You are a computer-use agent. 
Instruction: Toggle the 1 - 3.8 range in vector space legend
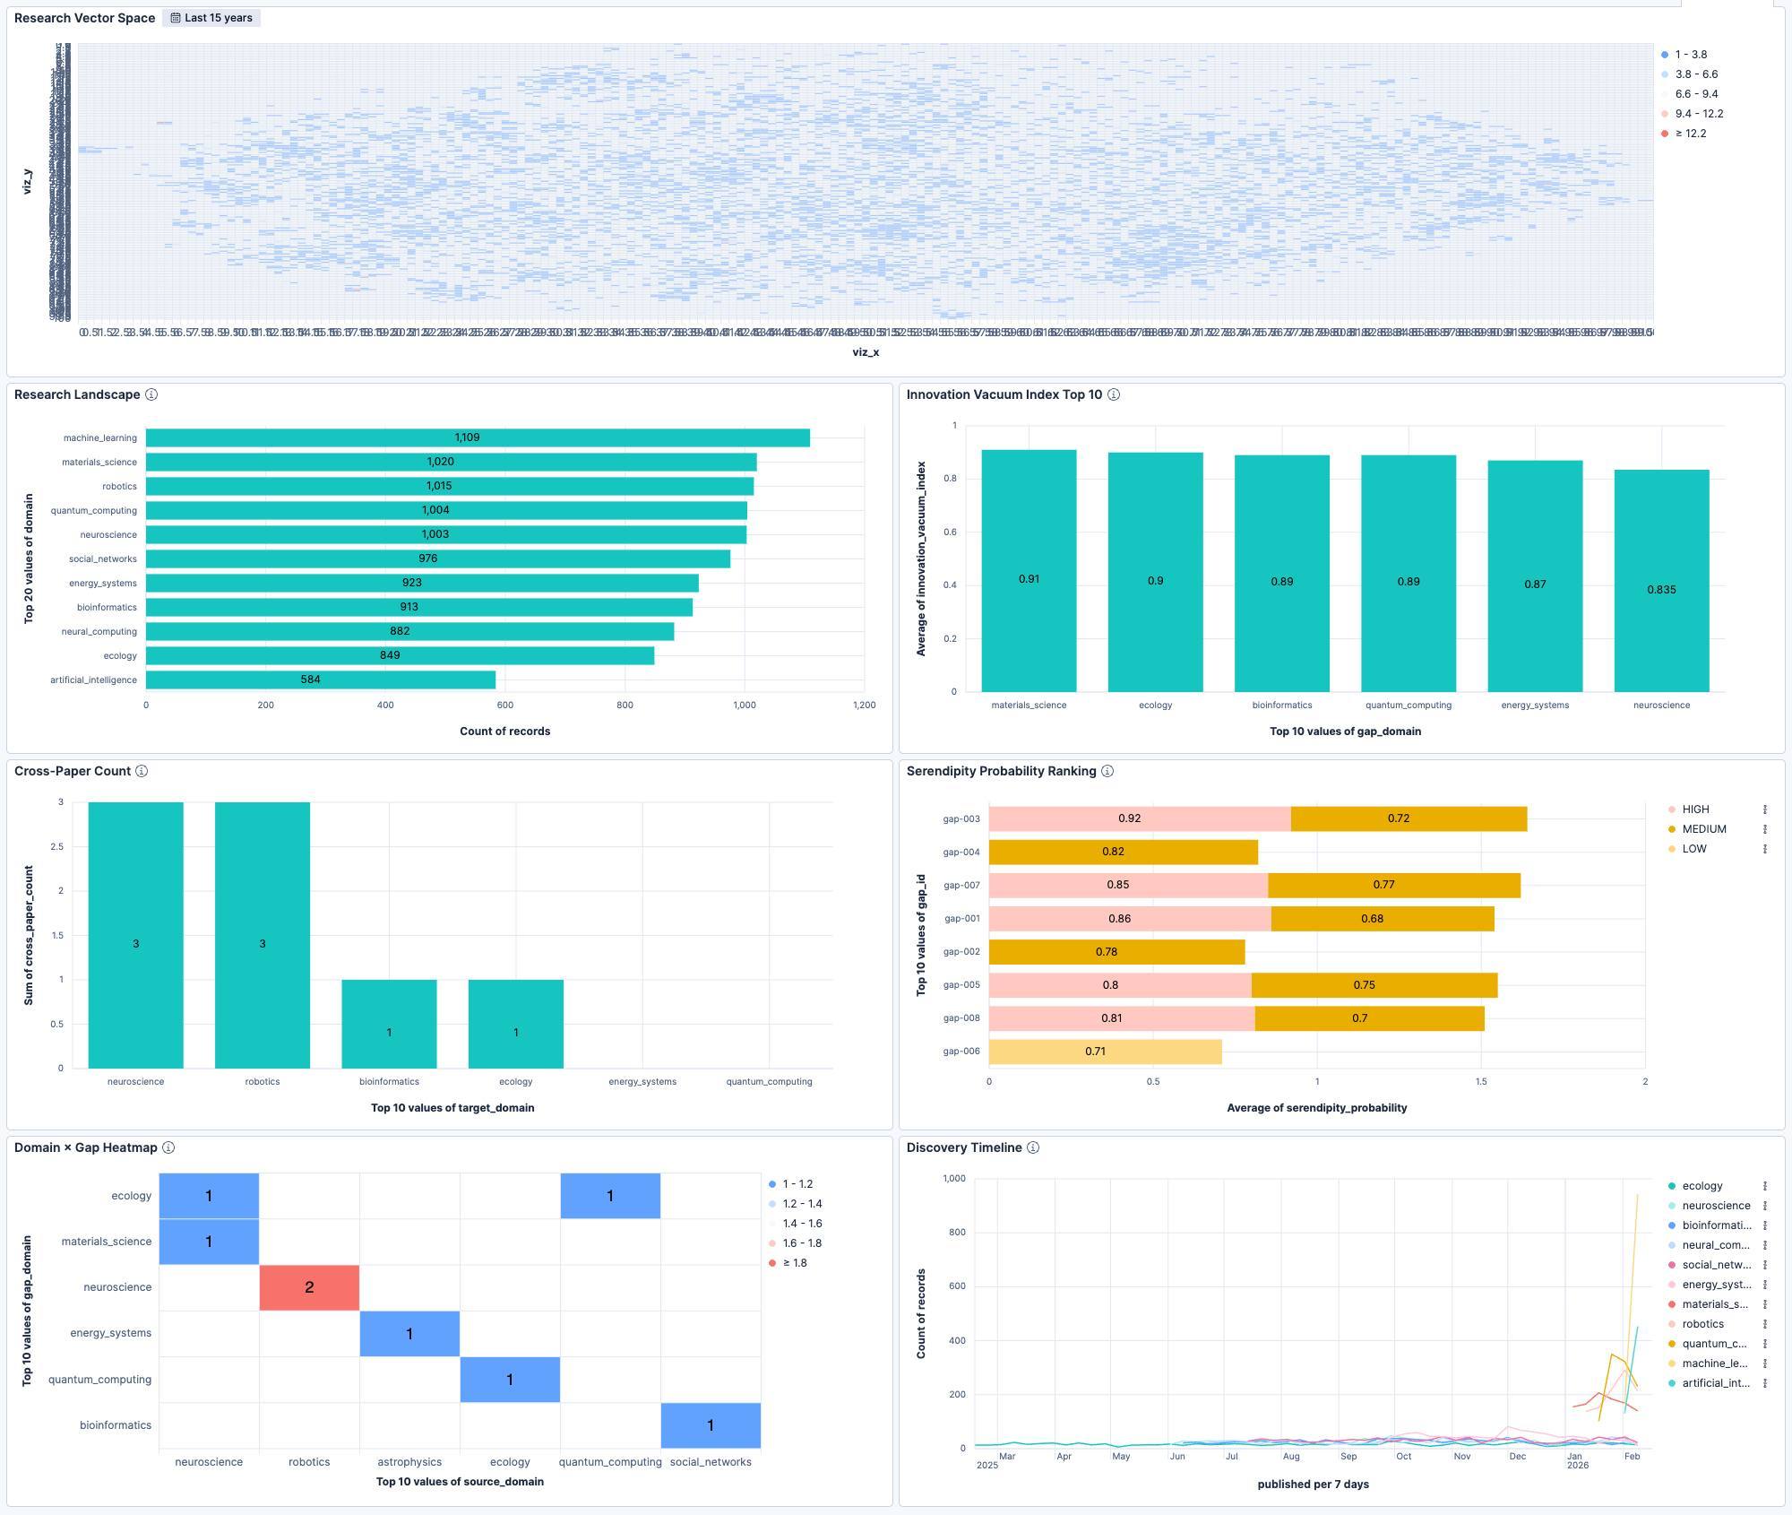point(1691,55)
